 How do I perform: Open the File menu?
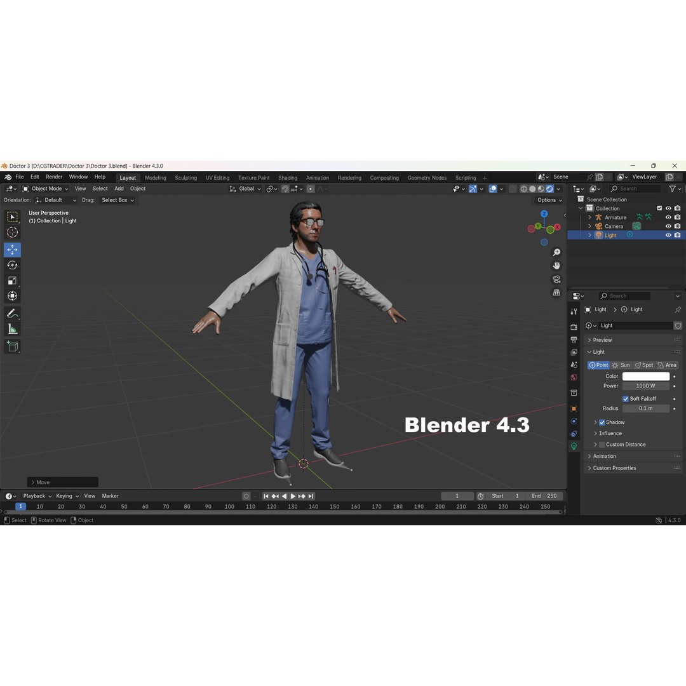point(20,177)
